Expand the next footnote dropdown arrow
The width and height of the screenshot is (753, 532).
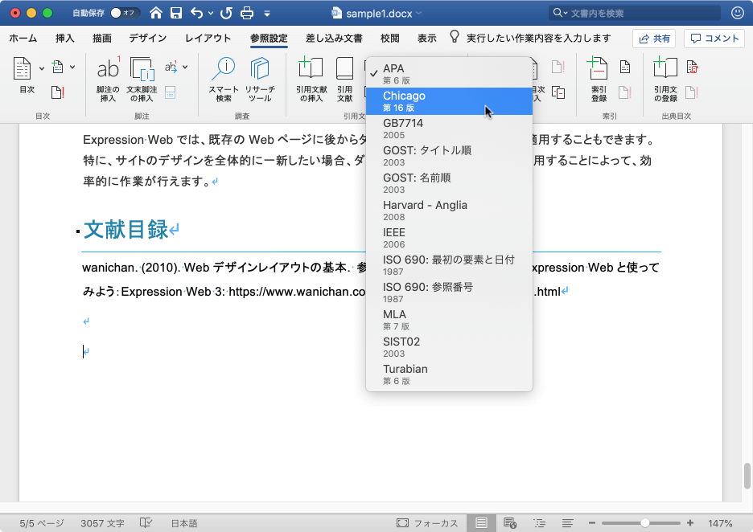[x=185, y=67]
